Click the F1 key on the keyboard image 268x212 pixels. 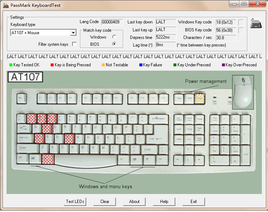click(x=42, y=98)
